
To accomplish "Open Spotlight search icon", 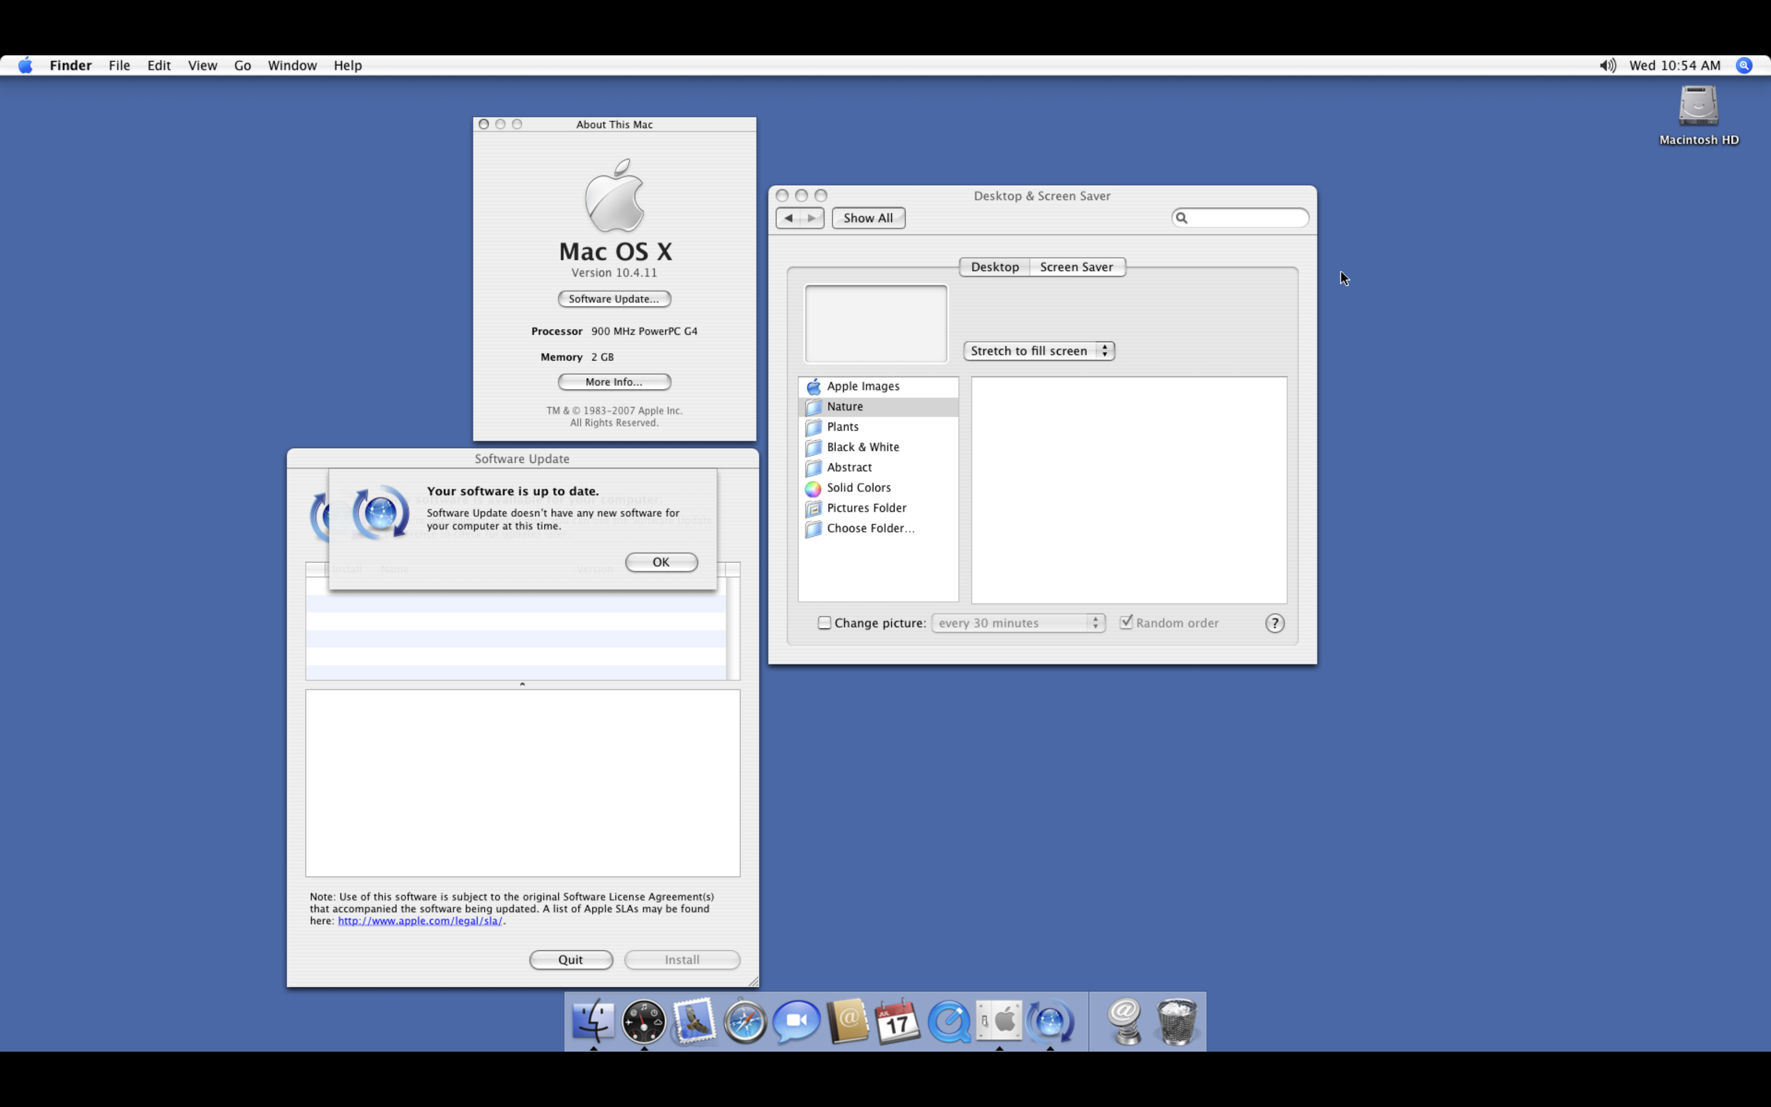I will tap(1744, 65).
